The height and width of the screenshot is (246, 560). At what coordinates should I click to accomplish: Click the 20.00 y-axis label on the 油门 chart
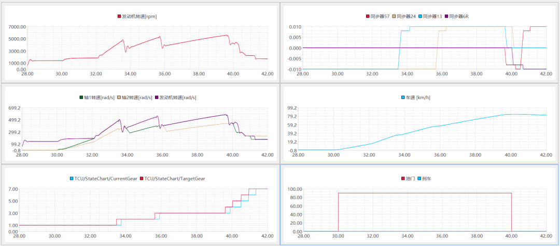[296, 223]
